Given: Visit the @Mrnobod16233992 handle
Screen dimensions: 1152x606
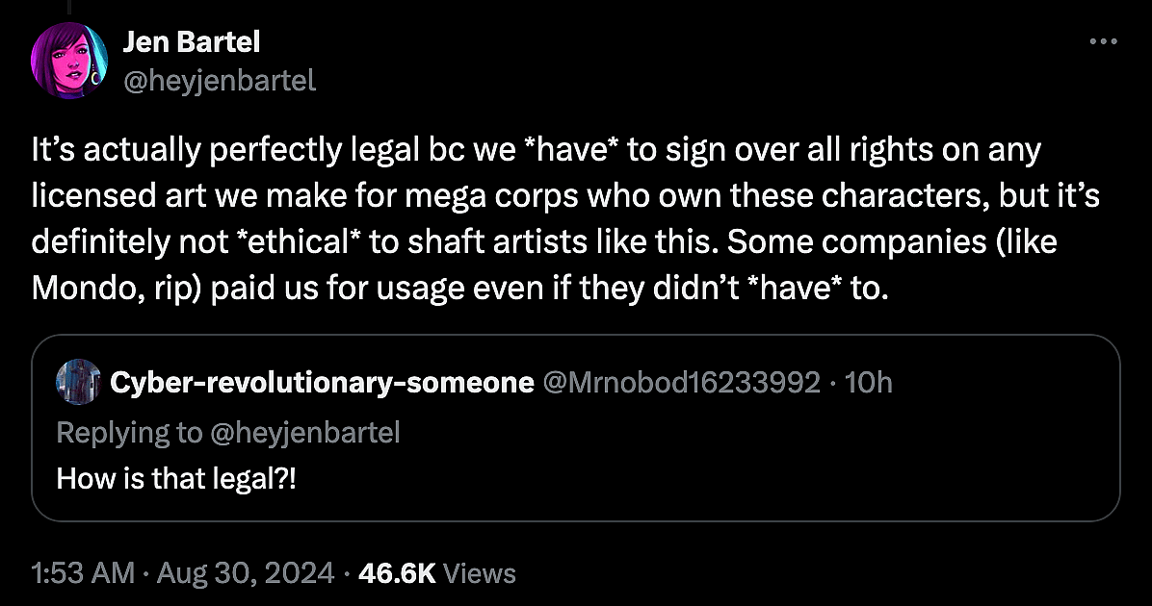Looking at the screenshot, I should click(682, 383).
